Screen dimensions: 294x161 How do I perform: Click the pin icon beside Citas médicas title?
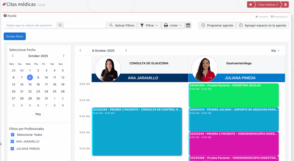tap(4, 5)
